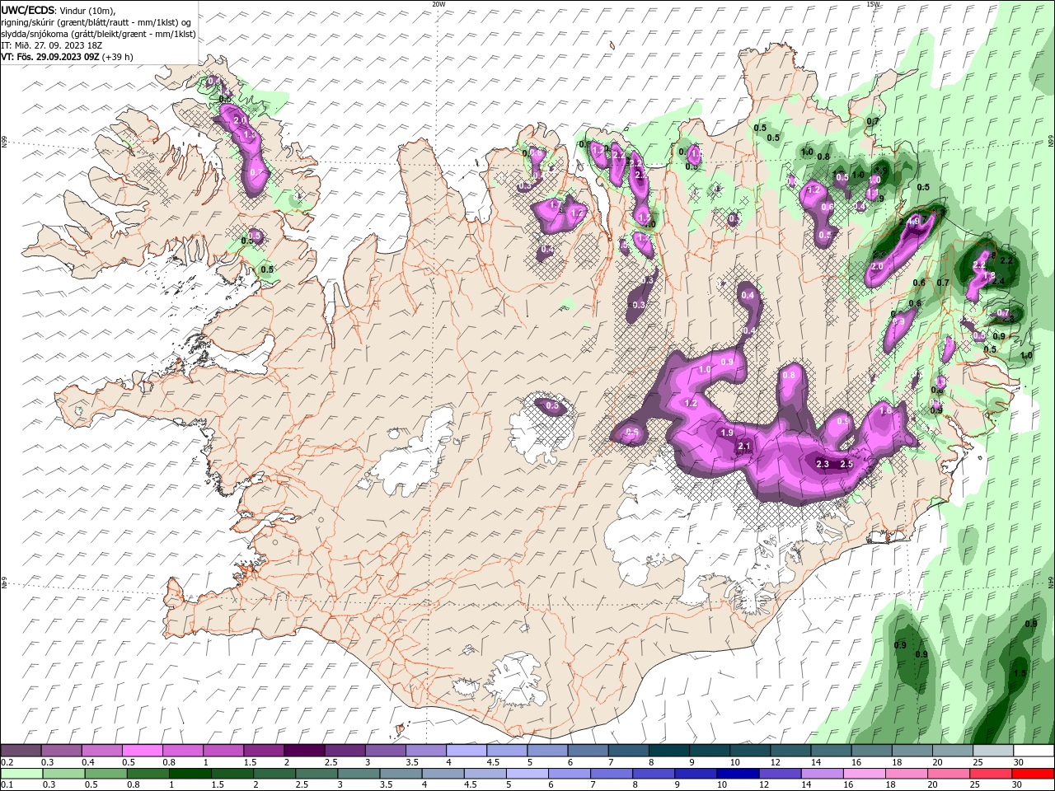The width and height of the screenshot is (1055, 791).
Task: Click the 1.0 value at the easternmost coast
Action: coord(1026,355)
